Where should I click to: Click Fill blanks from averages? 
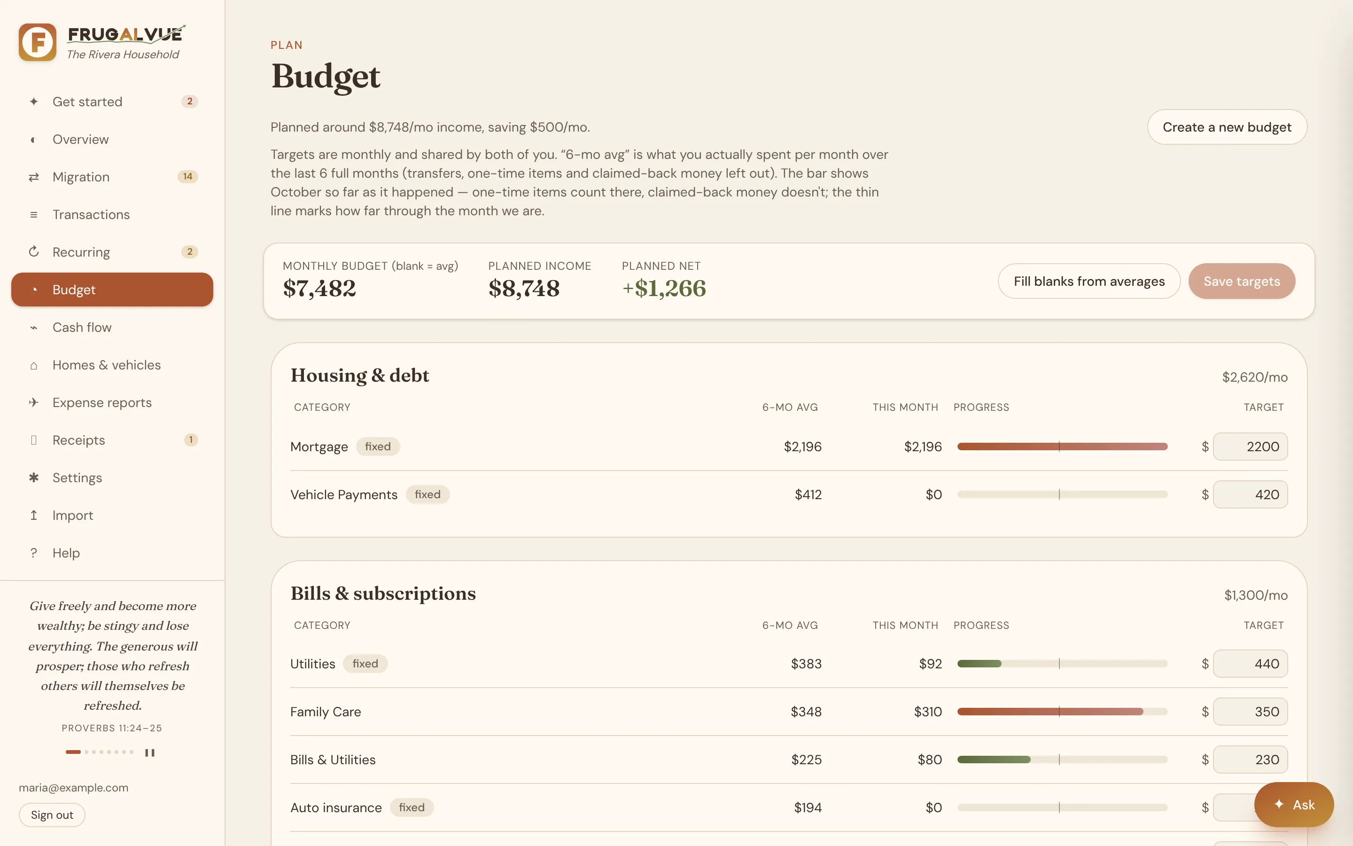pos(1089,281)
